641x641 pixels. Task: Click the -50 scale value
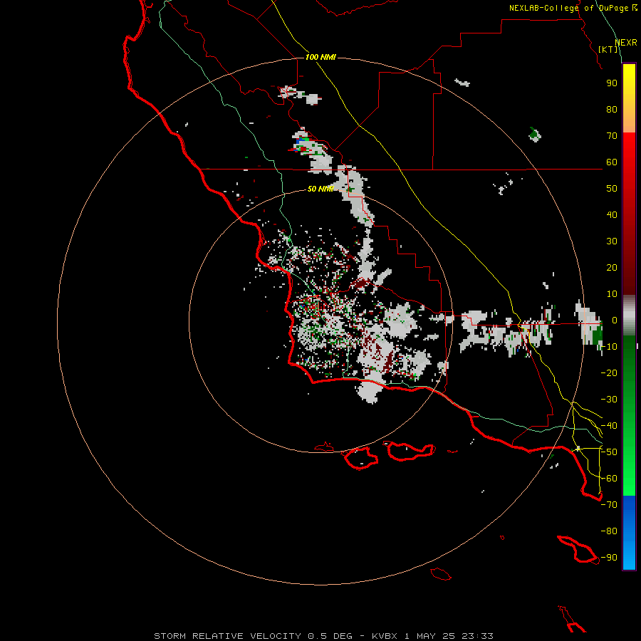click(609, 452)
